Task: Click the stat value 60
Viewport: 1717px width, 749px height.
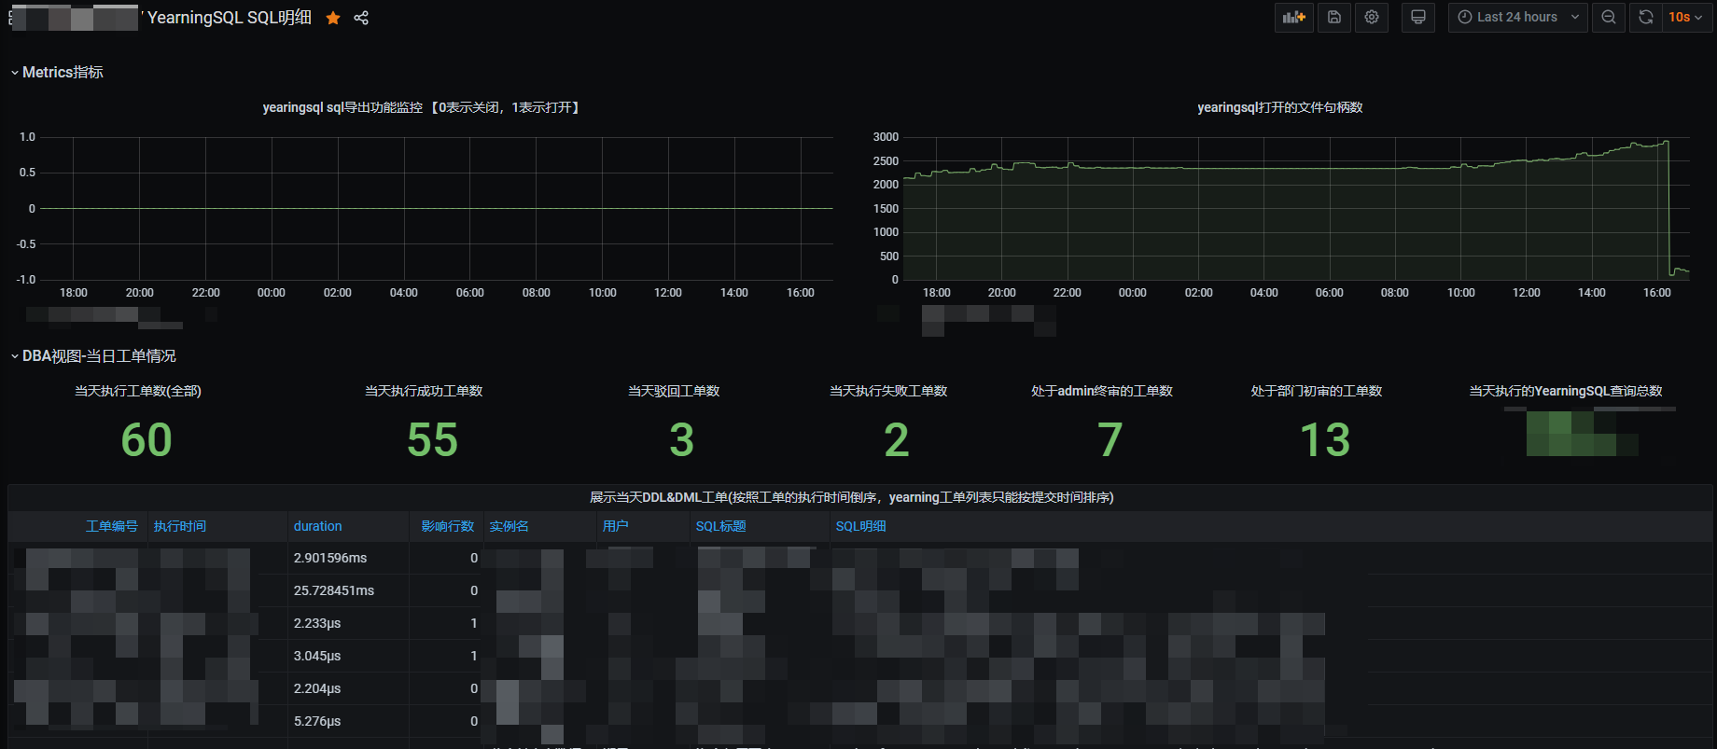Action: (147, 440)
